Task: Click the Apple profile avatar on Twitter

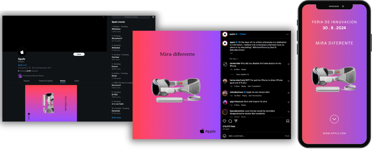Action: [22, 52]
